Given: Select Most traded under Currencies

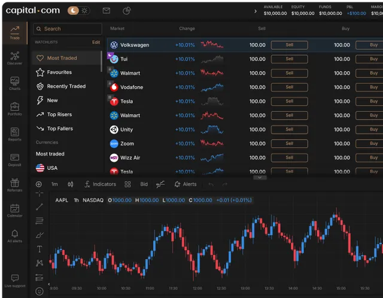Looking at the screenshot, I should click(50, 154).
